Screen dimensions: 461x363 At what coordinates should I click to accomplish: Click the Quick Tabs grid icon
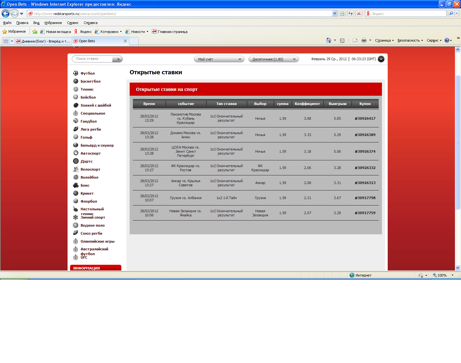[x=6, y=41]
